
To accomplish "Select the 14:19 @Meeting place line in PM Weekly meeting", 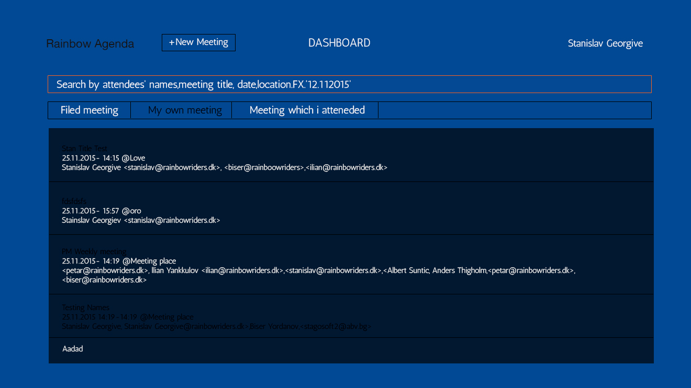I will (x=119, y=261).
